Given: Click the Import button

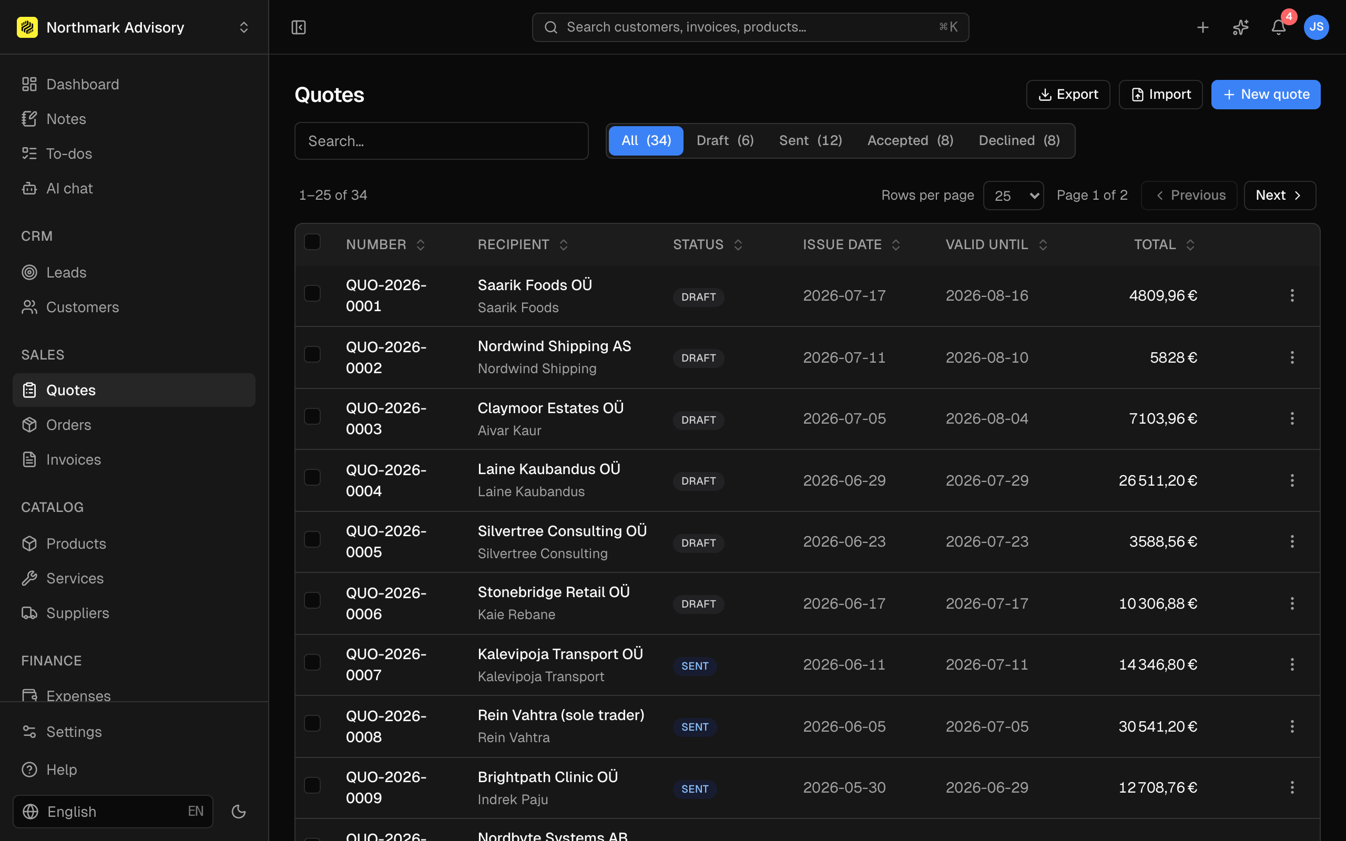Looking at the screenshot, I should click(x=1161, y=95).
